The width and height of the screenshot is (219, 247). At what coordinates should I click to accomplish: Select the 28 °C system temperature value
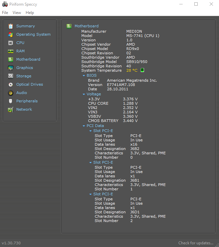click(132, 70)
